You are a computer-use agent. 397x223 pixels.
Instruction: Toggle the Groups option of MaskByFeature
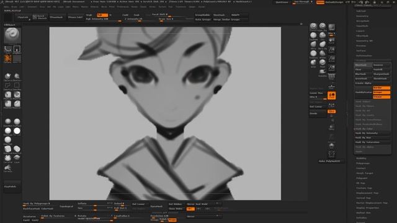coord(381,92)
